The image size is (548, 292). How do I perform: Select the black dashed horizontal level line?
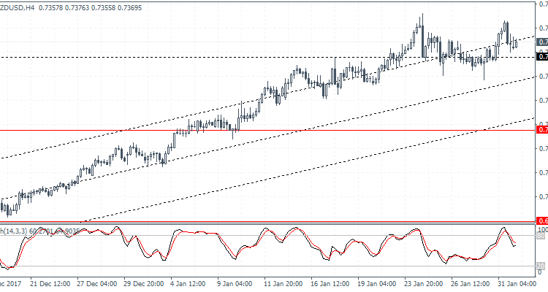click(267, 57)
